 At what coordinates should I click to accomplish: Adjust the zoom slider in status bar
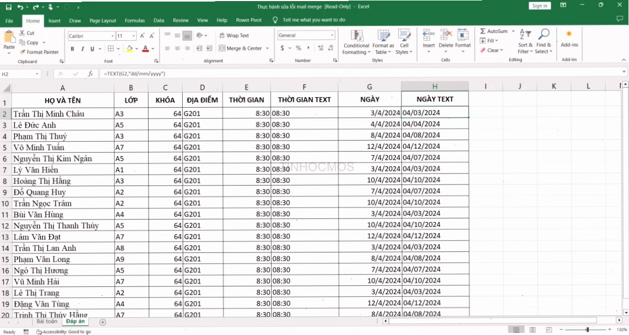(x=587, y=330)
